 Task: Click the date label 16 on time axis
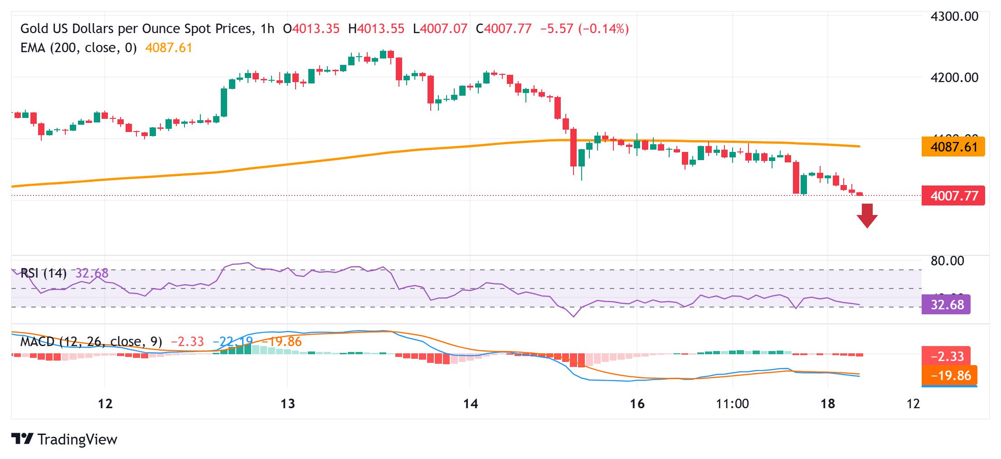tap(637, 403)
